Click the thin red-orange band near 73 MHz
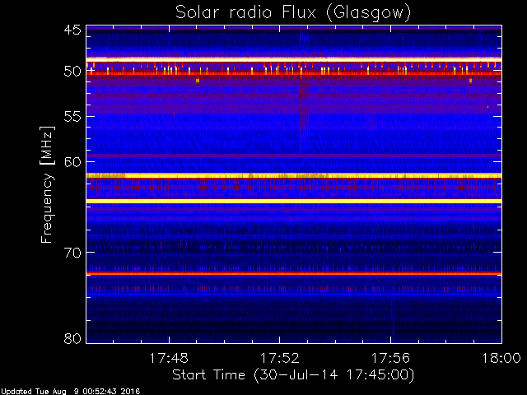Screen dimensions: 527x395 click(294, 274)
